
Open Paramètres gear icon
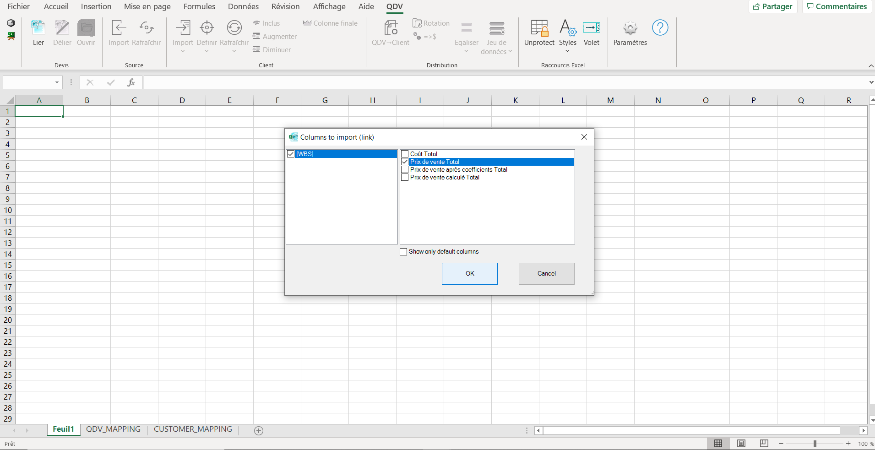pyautogui.click(x=630, y=28)
